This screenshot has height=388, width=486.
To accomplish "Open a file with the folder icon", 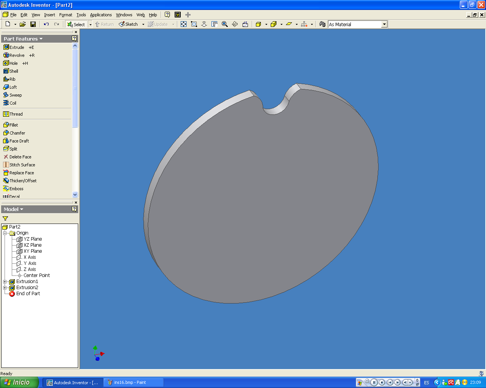I will (x=23, y=24).
